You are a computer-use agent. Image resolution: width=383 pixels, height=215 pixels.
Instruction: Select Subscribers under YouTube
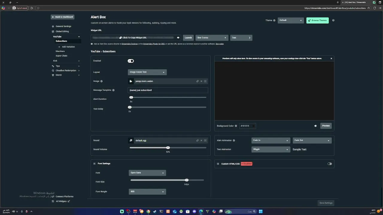pyautogui.click(x=61, y=41)
